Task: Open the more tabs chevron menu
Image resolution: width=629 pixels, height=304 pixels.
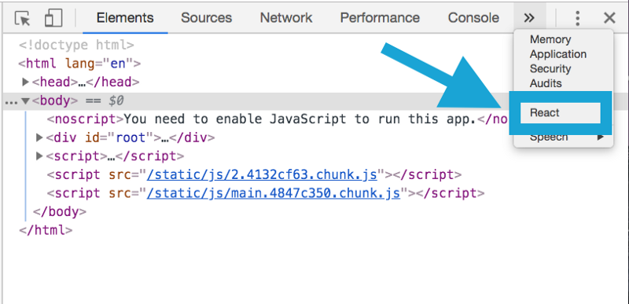Action: [x=529, y=18]
